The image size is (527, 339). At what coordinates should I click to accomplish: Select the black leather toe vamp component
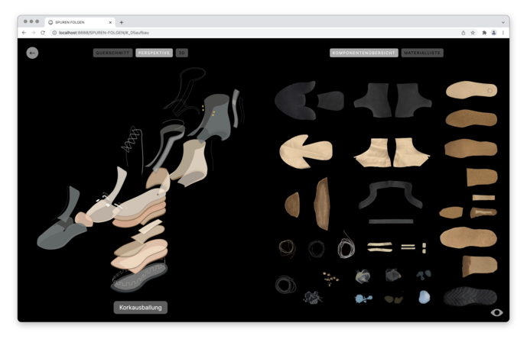296,99
